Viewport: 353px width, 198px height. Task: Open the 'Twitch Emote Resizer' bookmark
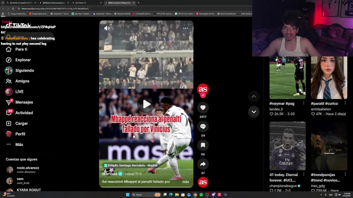click(x=227, y=14)
